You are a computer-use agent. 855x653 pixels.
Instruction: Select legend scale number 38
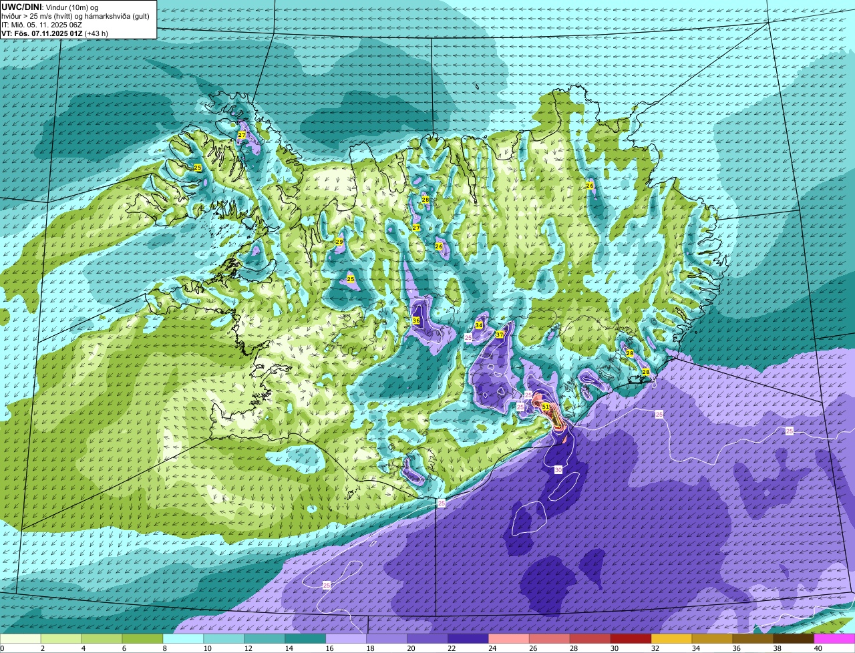point(778,648)
